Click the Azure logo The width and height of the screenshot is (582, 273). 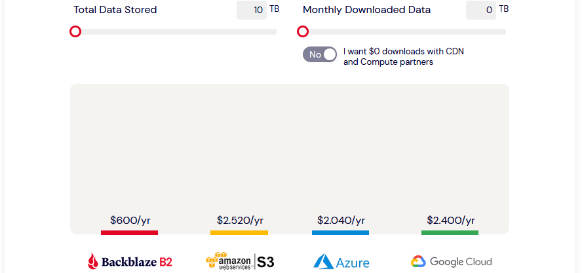tap(341, 261)
